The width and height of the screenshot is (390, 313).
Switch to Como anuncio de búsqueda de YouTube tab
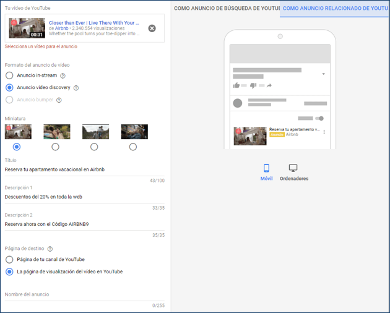point(227,8)
